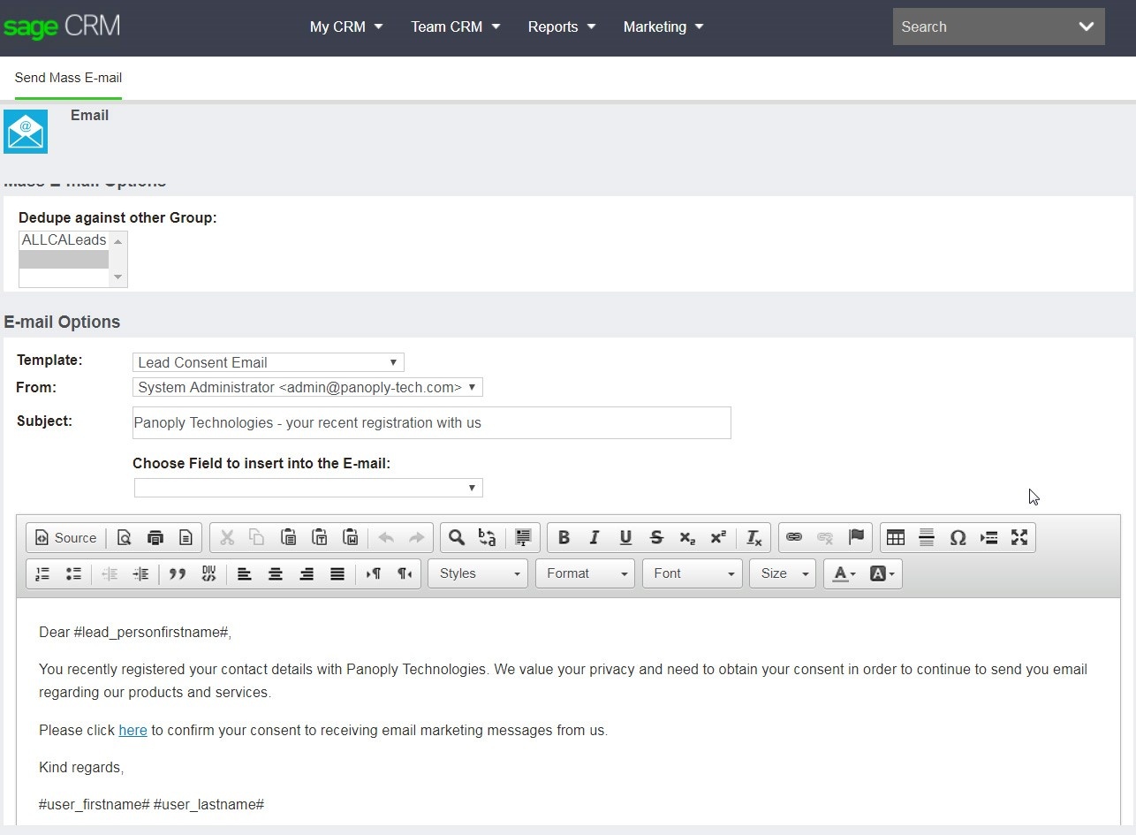Screen dimensions: 1136x835
Task: Paste from Word
Action: pos(351,537)
